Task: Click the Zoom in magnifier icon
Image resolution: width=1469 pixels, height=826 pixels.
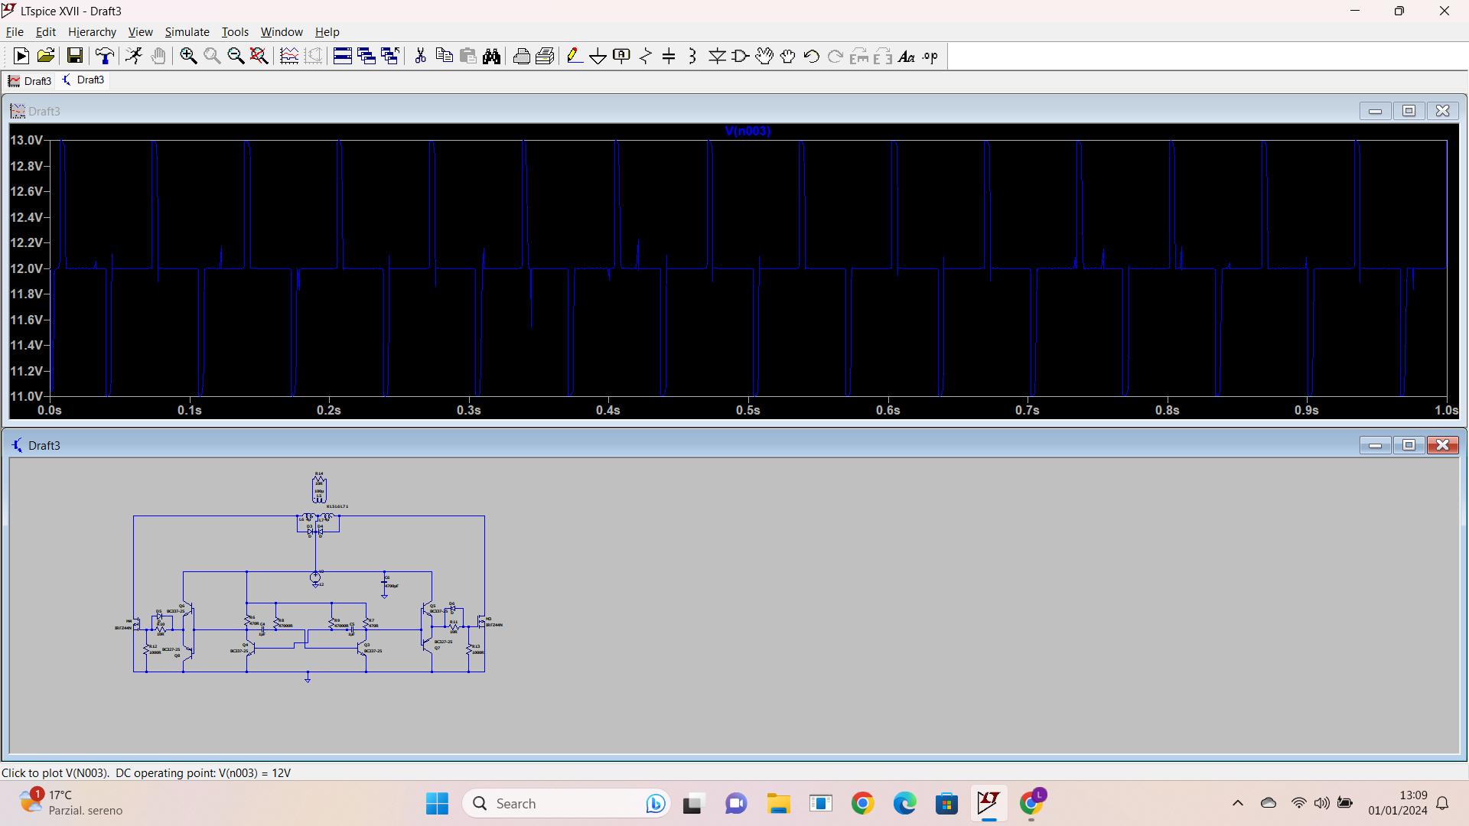Action: coord(188,56)
